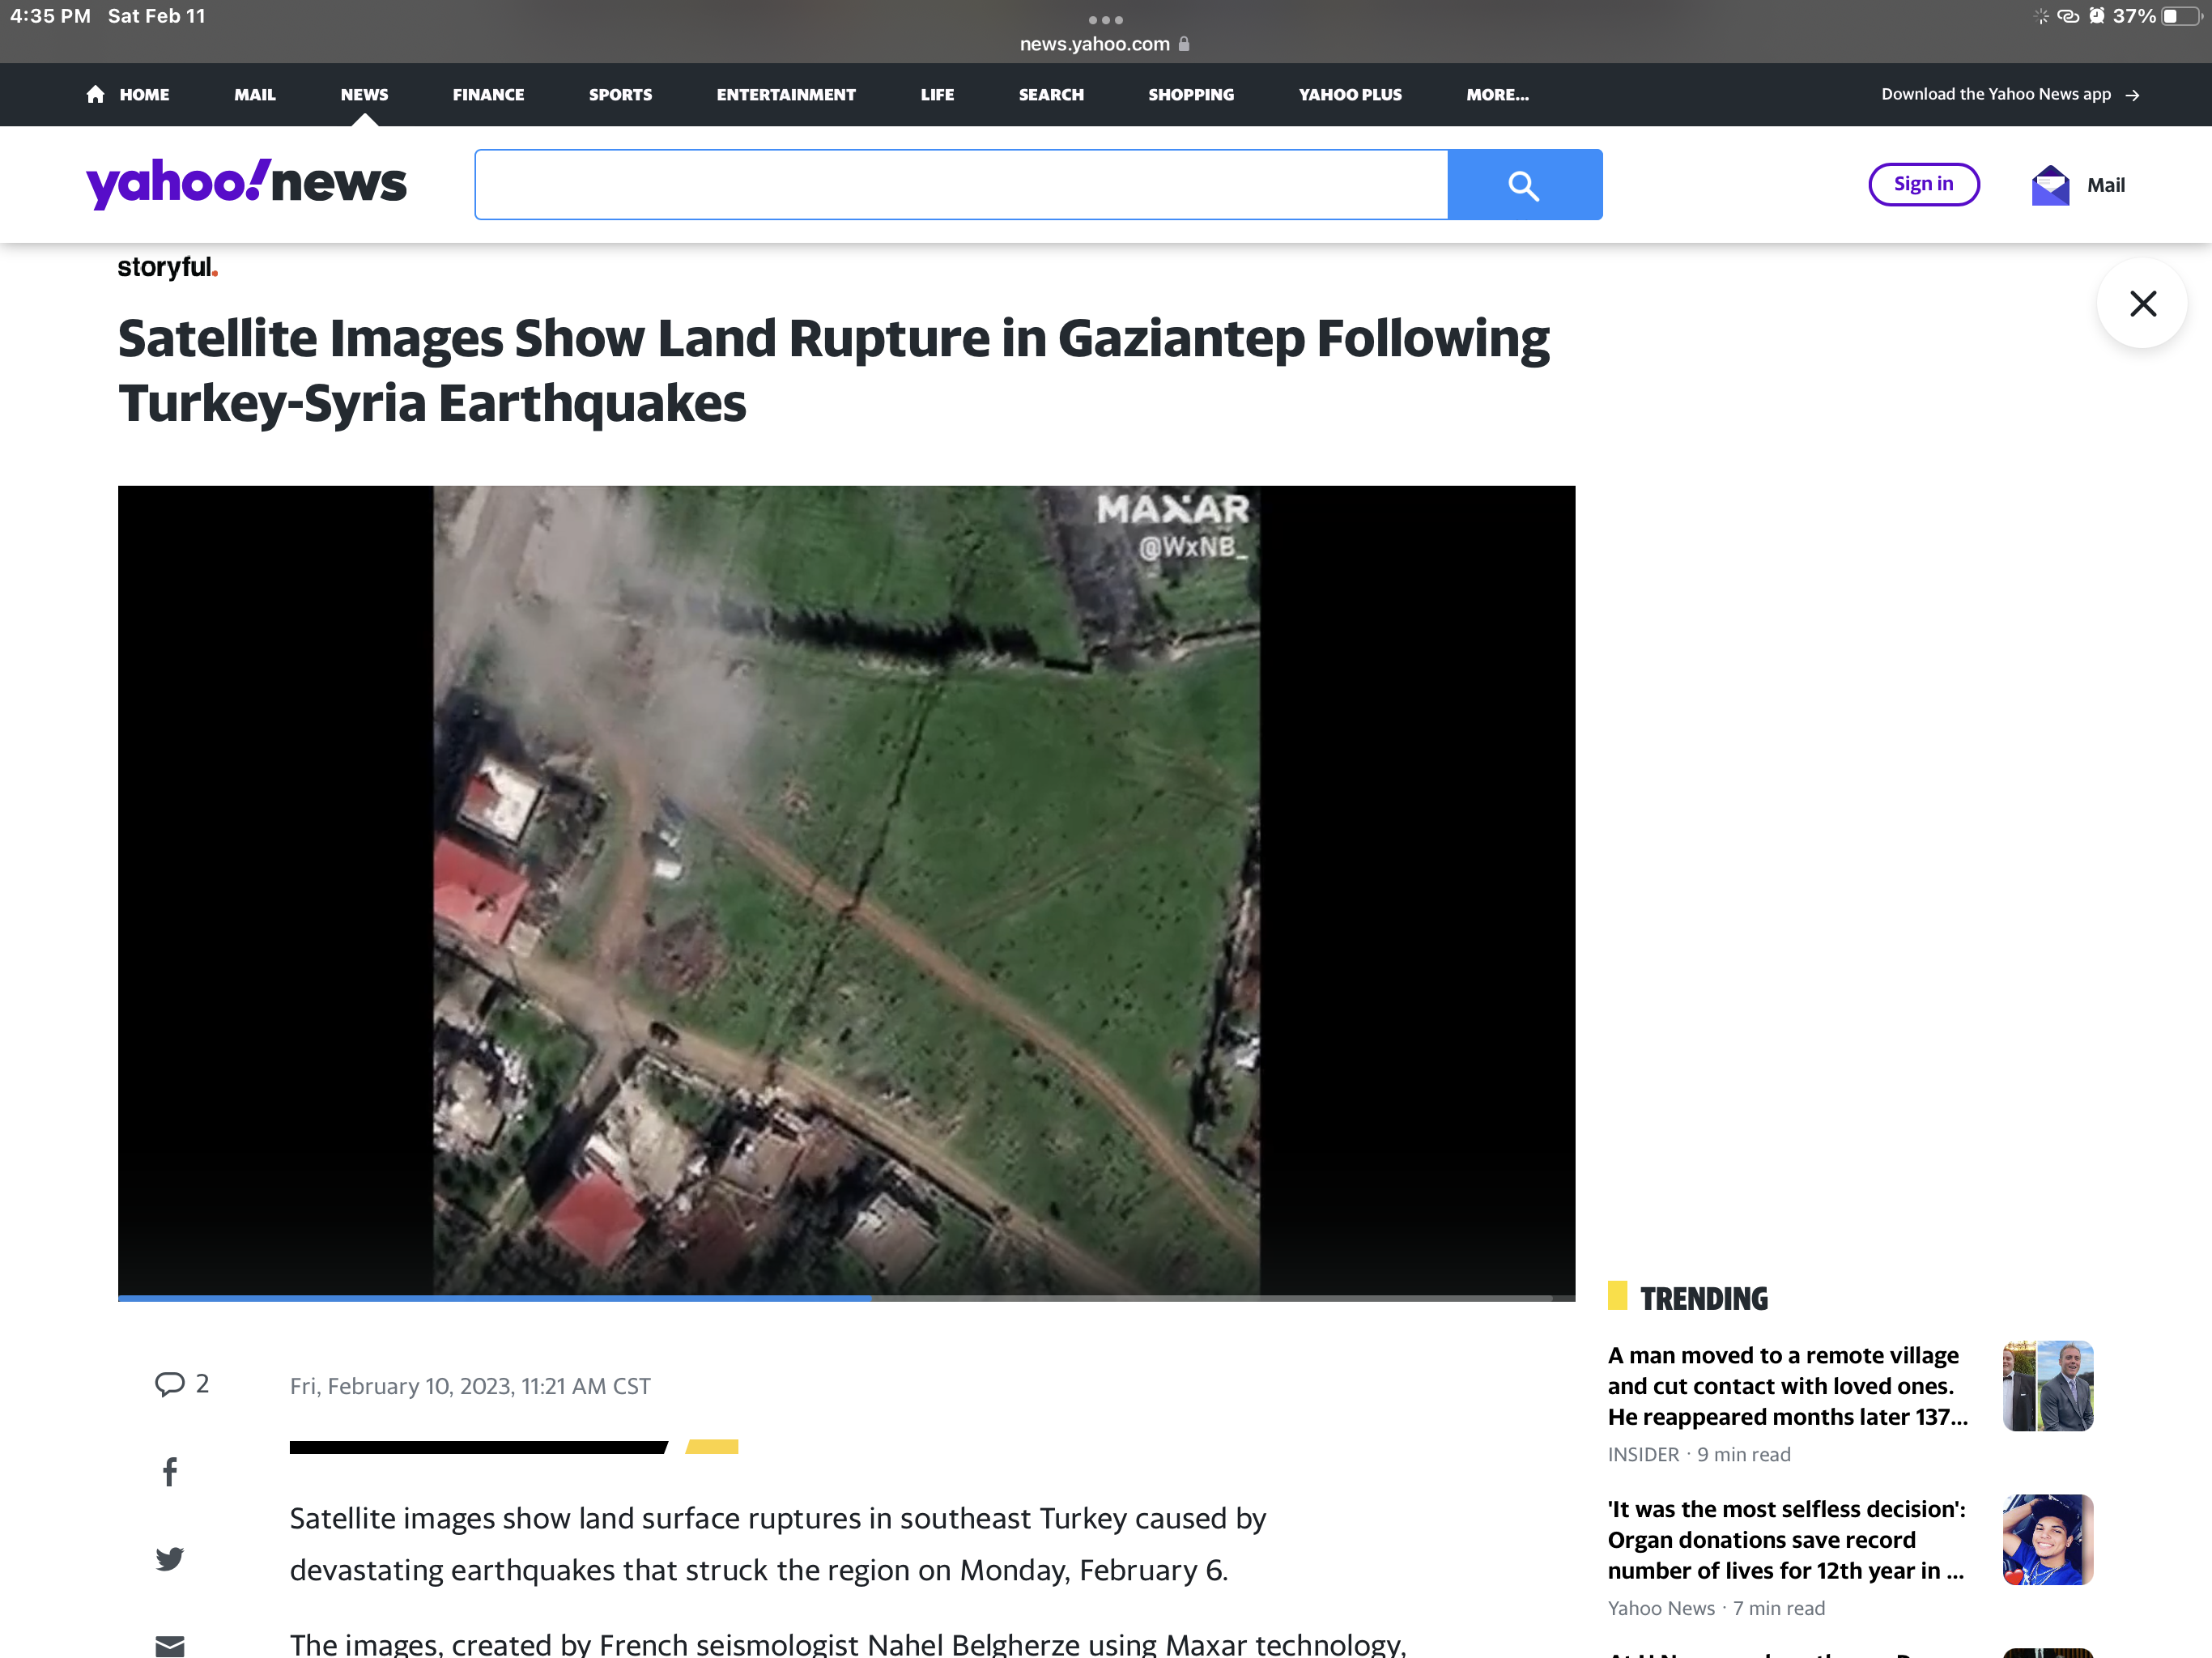This screenshot has height=1658, width=2212.
Task: Open the Mail envelope icon
Action: (2050, 185)
